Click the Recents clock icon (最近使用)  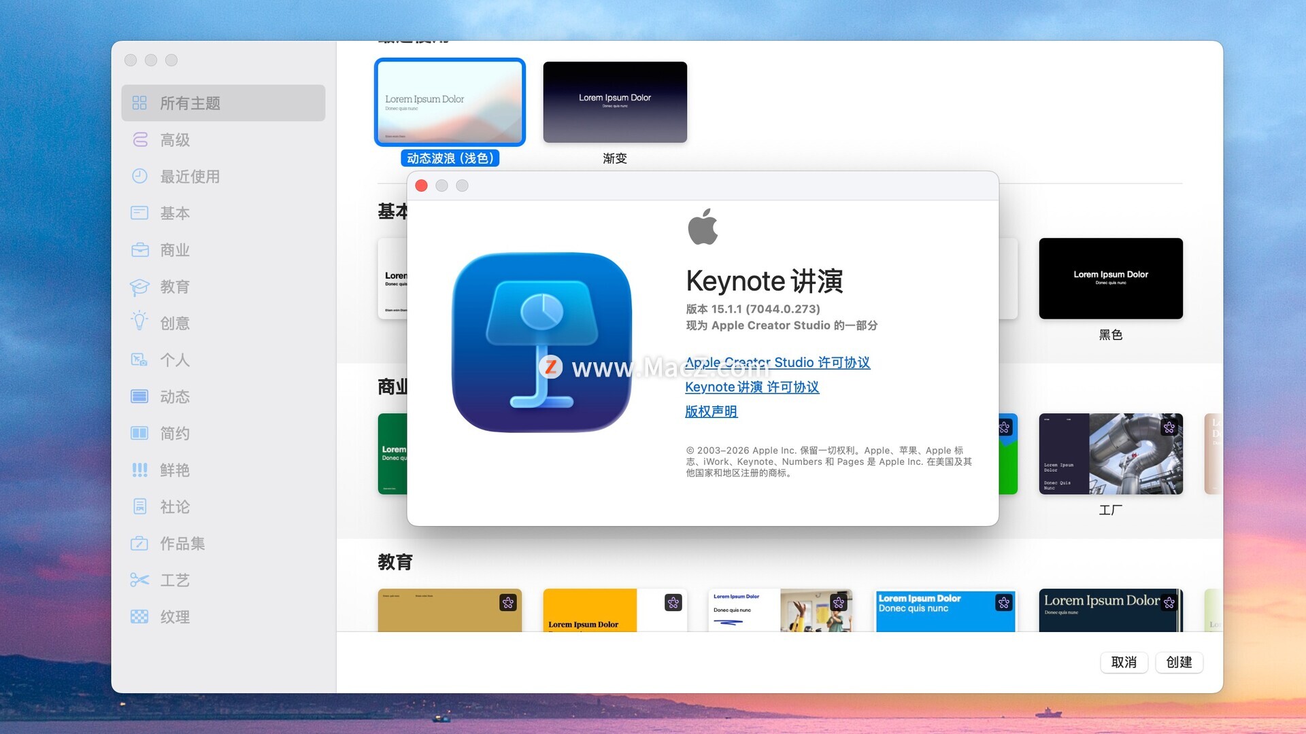[x=139, y=176]
